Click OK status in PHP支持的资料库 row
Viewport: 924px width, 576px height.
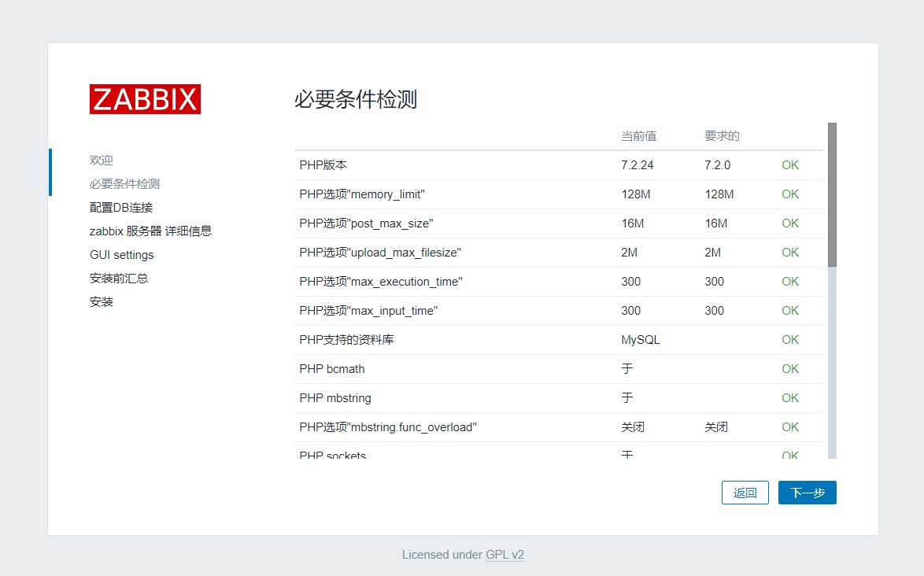pos(790,340)
